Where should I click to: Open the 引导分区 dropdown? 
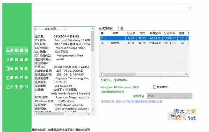170,96
